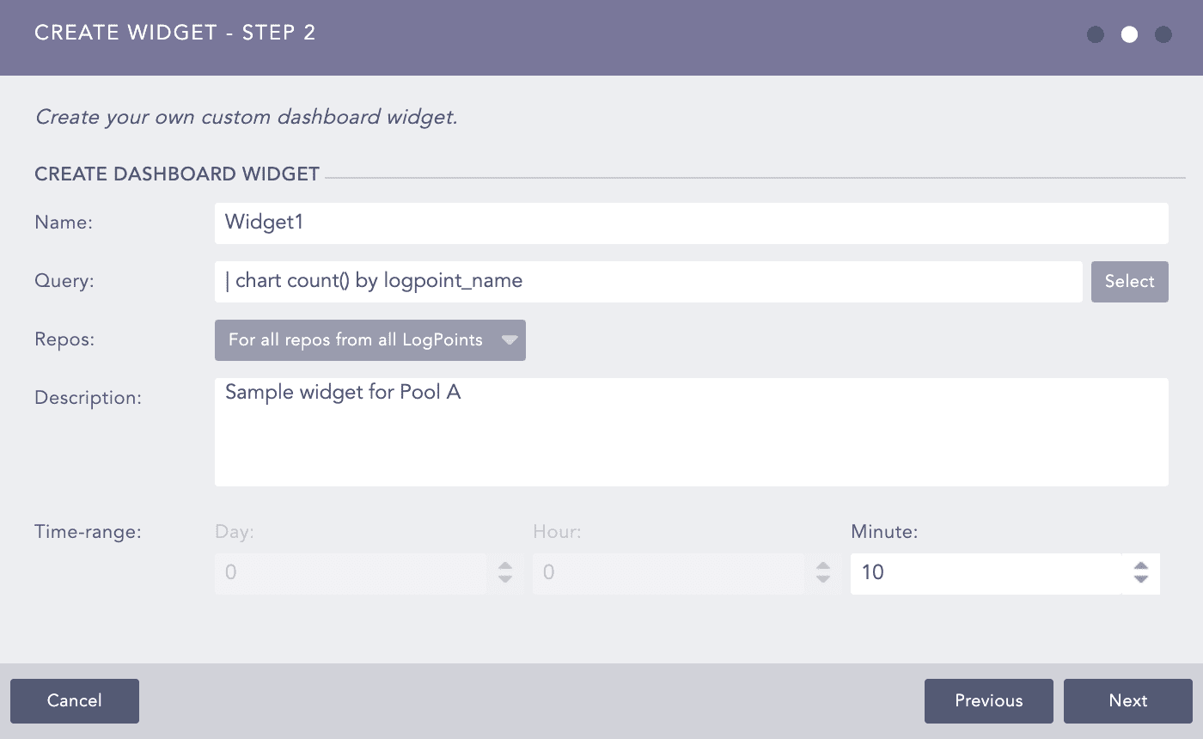Increase the Minute value with up arrow
The width and height of the screenshot is (1203, 739).
click(x=1141, y=566)
